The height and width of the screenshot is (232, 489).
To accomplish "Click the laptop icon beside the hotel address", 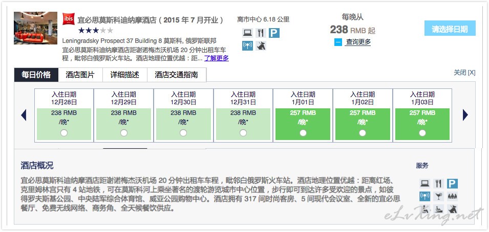I will (247, 33).
